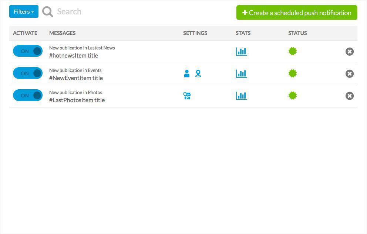Image resolution: width=367 pixels, height=234 pixels.
Task: View stats chart for Photos notification
Action: (x=241, y=96)
